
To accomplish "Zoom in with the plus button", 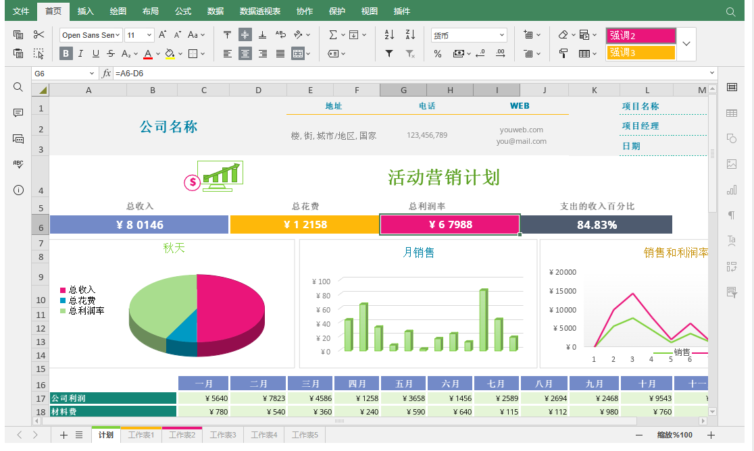I will pyautogui.click(x=711, y=435).
